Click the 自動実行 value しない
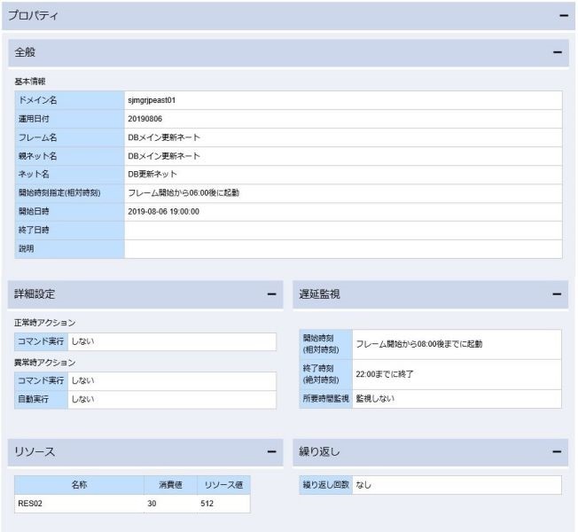 pyautogui.click(x=82, y=399)
